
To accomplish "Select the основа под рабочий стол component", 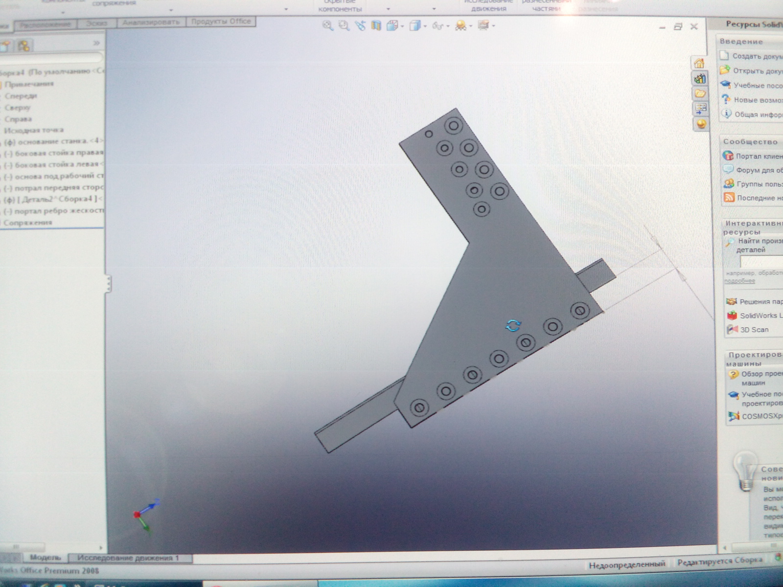I will tap(53, 176).
